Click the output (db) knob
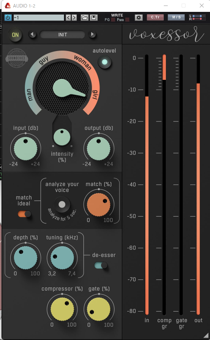210x340 pixels. (99, 149)
